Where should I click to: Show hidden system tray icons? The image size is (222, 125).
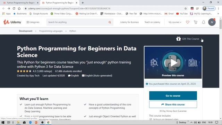[x=191, y=123]
